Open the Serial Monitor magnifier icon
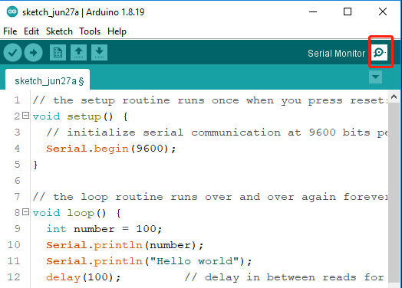The width and height of the screenshot is (402, 288). point(380,53)
